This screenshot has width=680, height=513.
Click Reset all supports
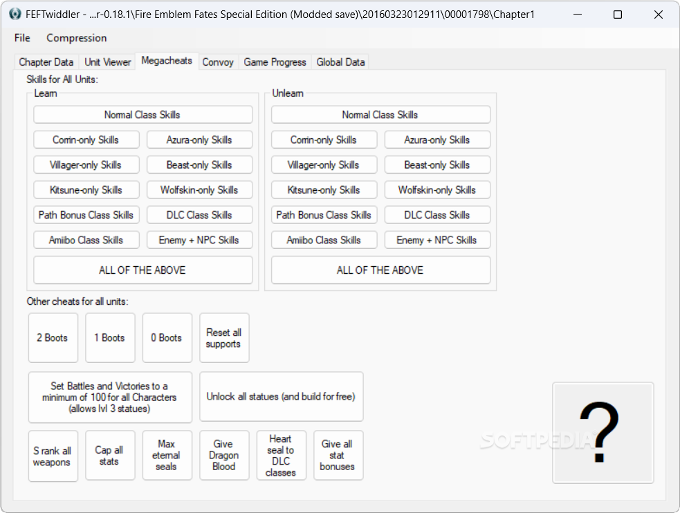(x=224, y=338)
